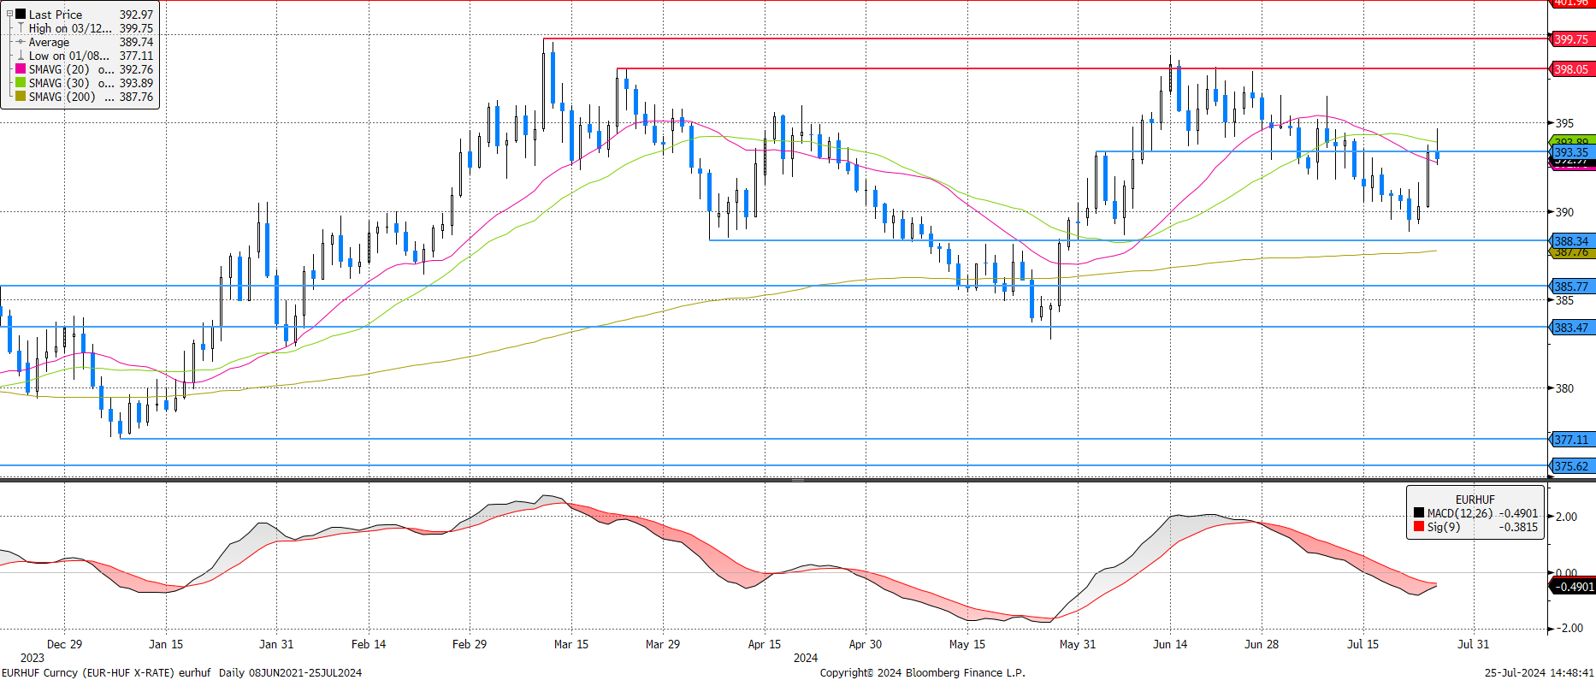
Task: Click the pink SMAVG (20) swatch
Action: point(21,69)
